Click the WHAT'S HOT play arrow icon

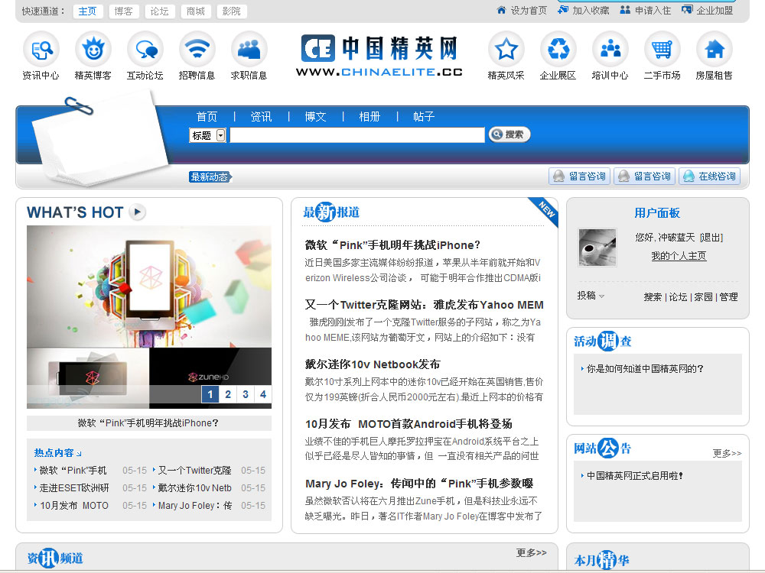[138, 212]
